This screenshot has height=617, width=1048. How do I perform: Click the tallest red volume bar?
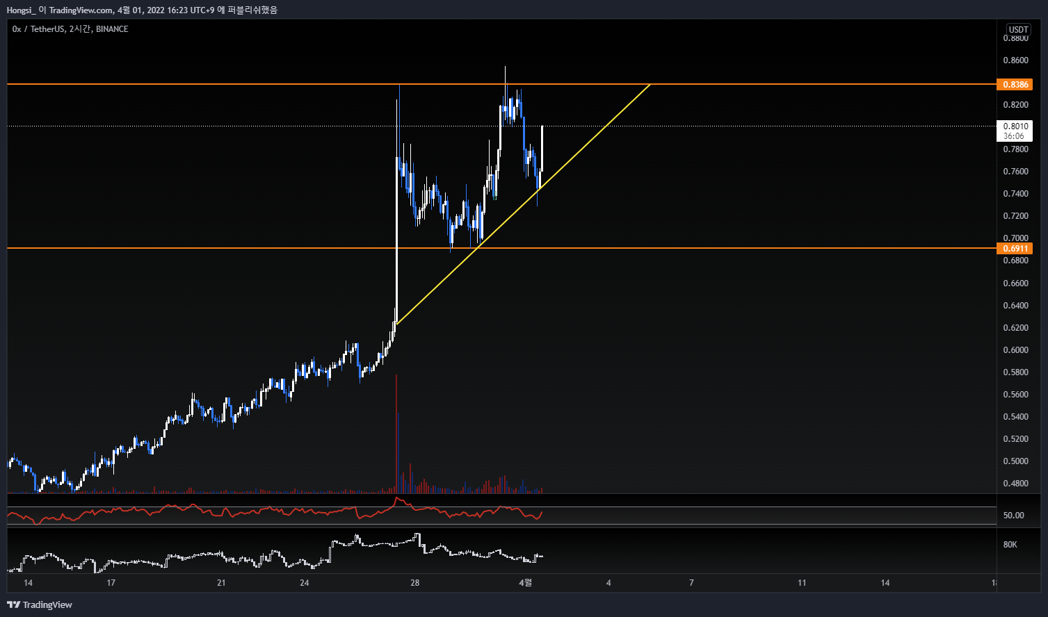pyautogui.click(x=396, y=434)
